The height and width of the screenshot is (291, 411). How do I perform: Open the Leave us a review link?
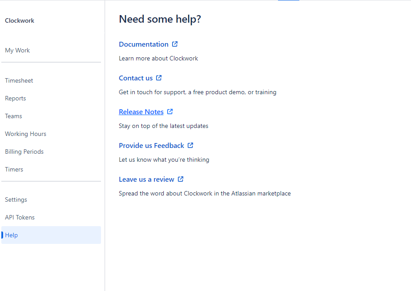click(x=146, y=179)
